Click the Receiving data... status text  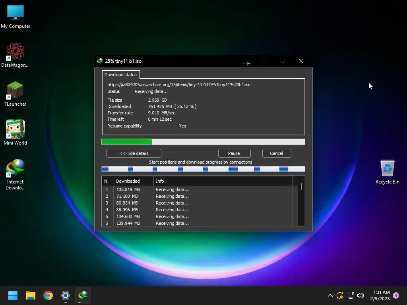tap(151, 92)
